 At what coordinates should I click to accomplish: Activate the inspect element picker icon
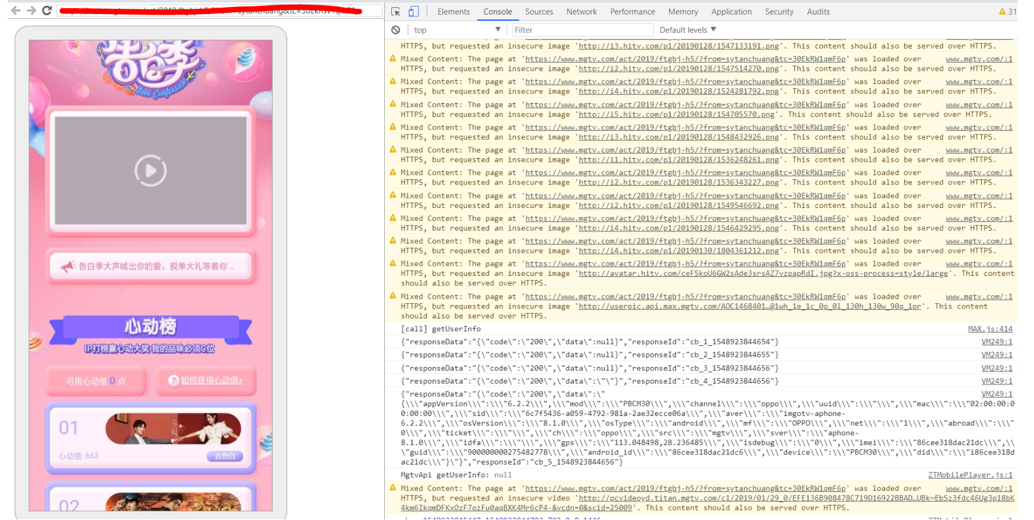pyautogui.click(x=396, y=12)
